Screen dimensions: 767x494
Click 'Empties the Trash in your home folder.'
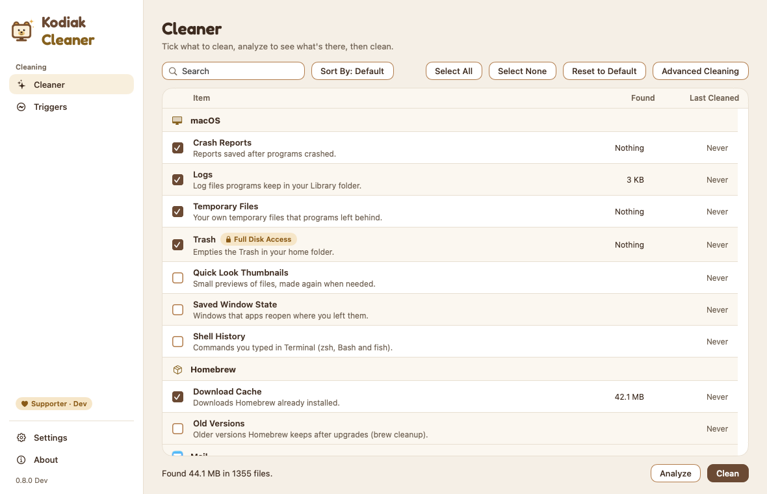263,252
